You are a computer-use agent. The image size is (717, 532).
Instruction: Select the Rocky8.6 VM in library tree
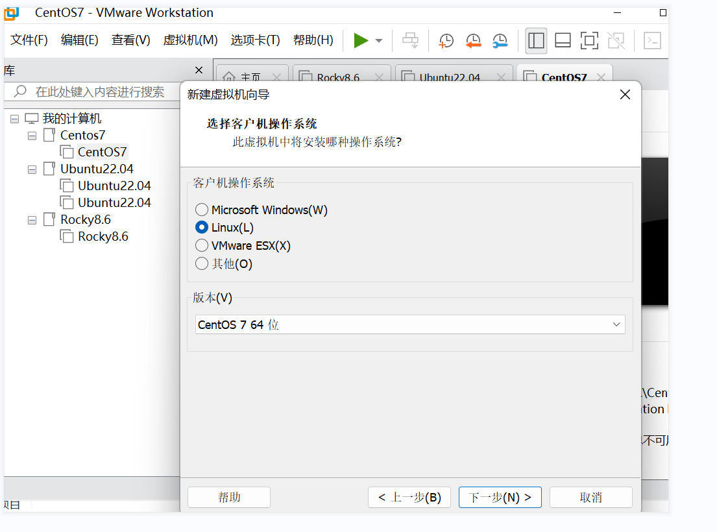103,236
